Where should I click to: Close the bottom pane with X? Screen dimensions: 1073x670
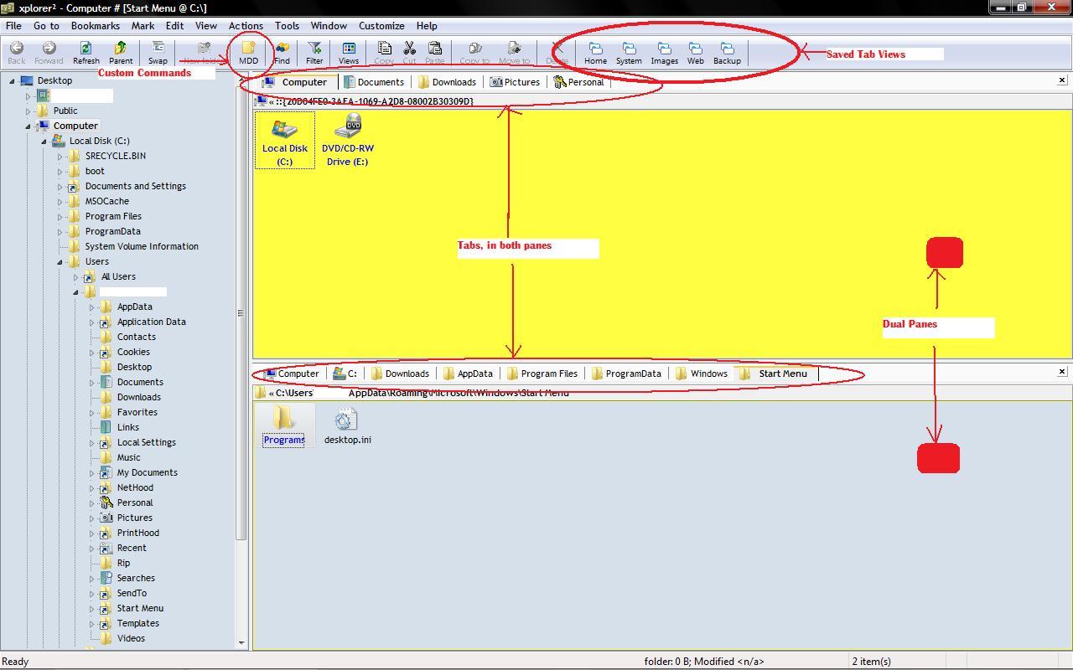pos(1062,371)
